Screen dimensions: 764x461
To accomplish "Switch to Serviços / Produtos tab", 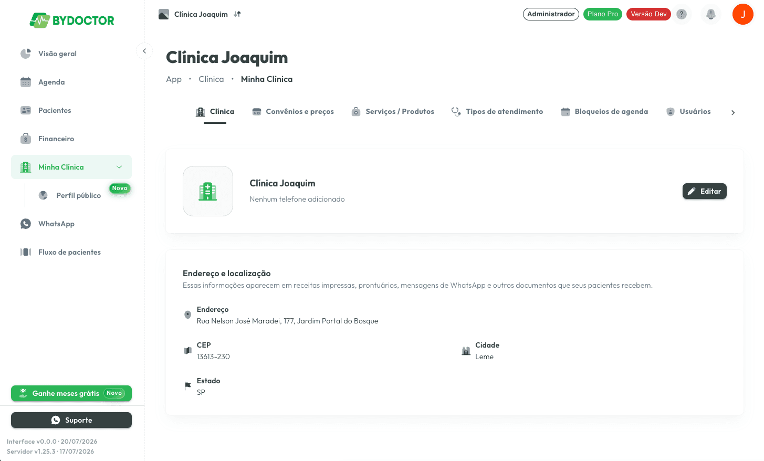I will tap(393, 112).
